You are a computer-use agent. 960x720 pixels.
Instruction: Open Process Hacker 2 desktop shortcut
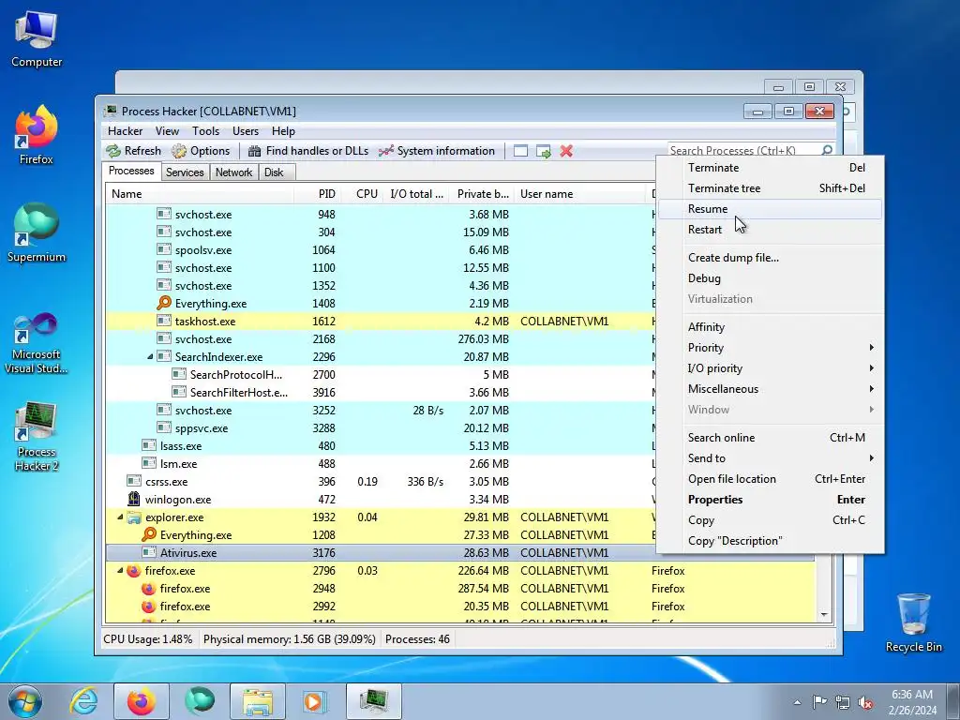click(x=37, y=437)
